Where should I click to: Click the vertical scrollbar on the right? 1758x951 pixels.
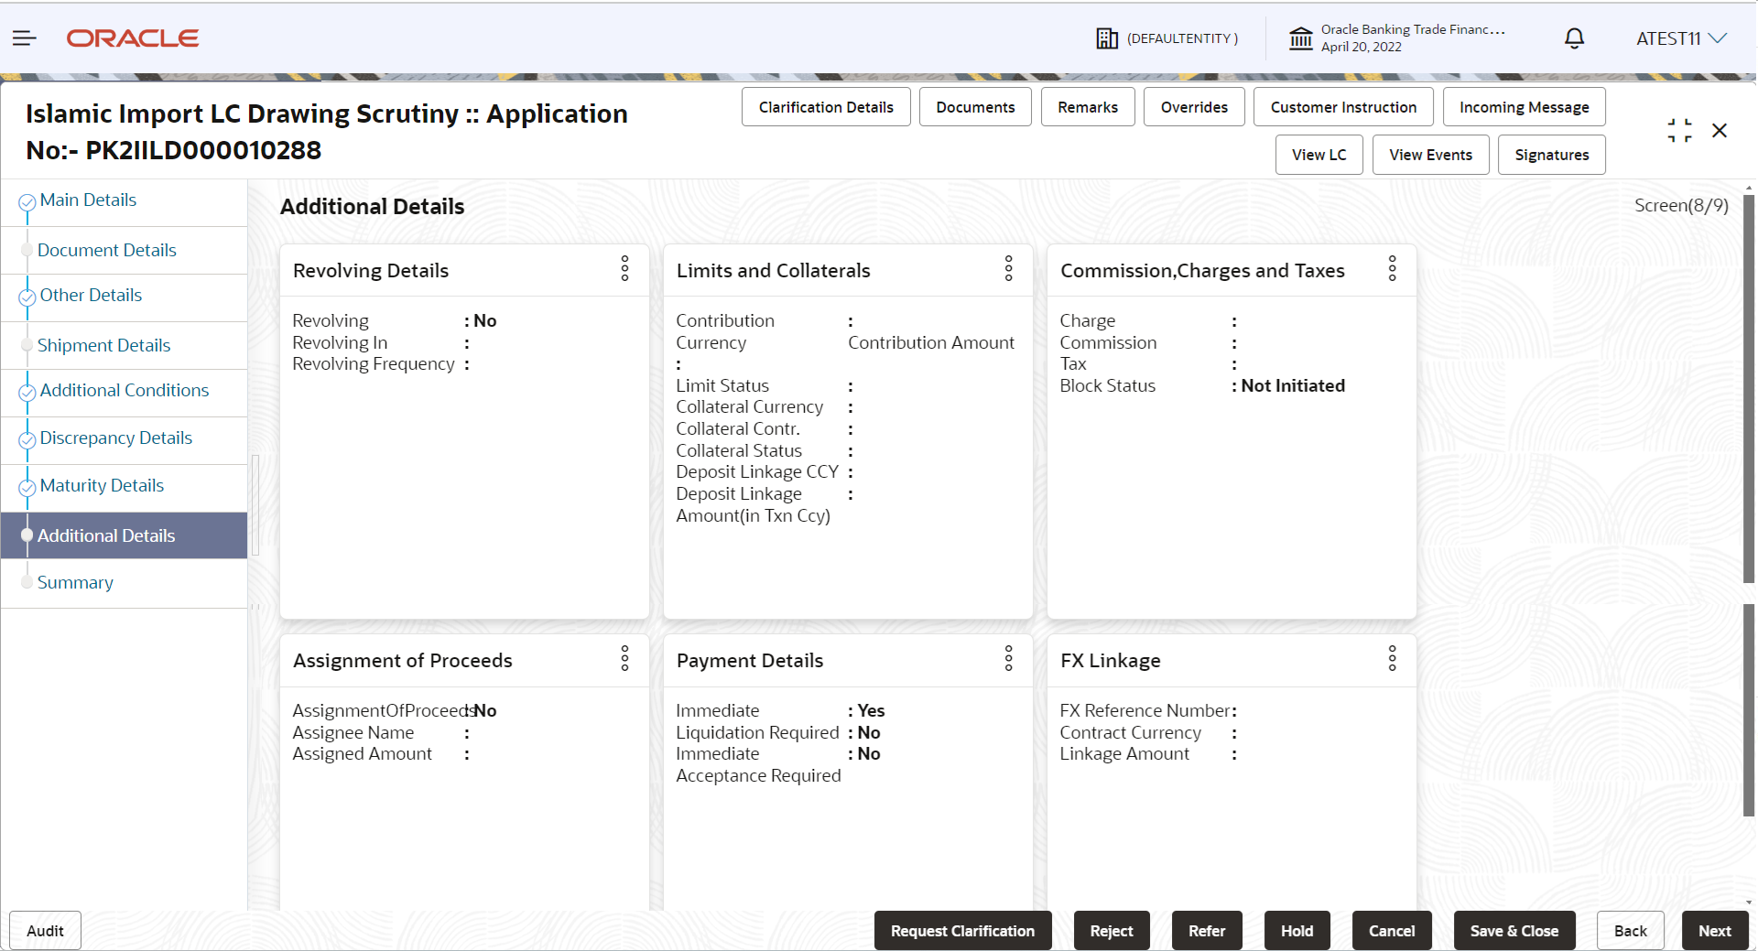(1748, 389)
